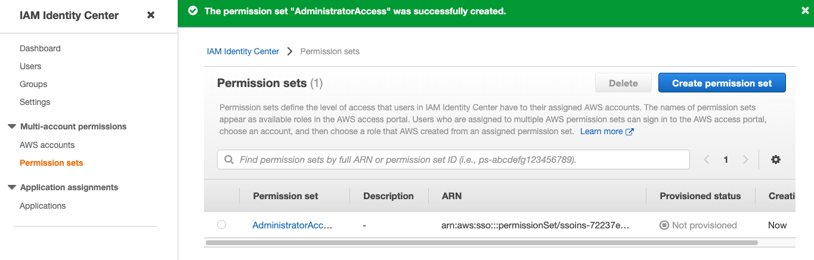Select the AdministratorAccess radio button

click(222, 225)
